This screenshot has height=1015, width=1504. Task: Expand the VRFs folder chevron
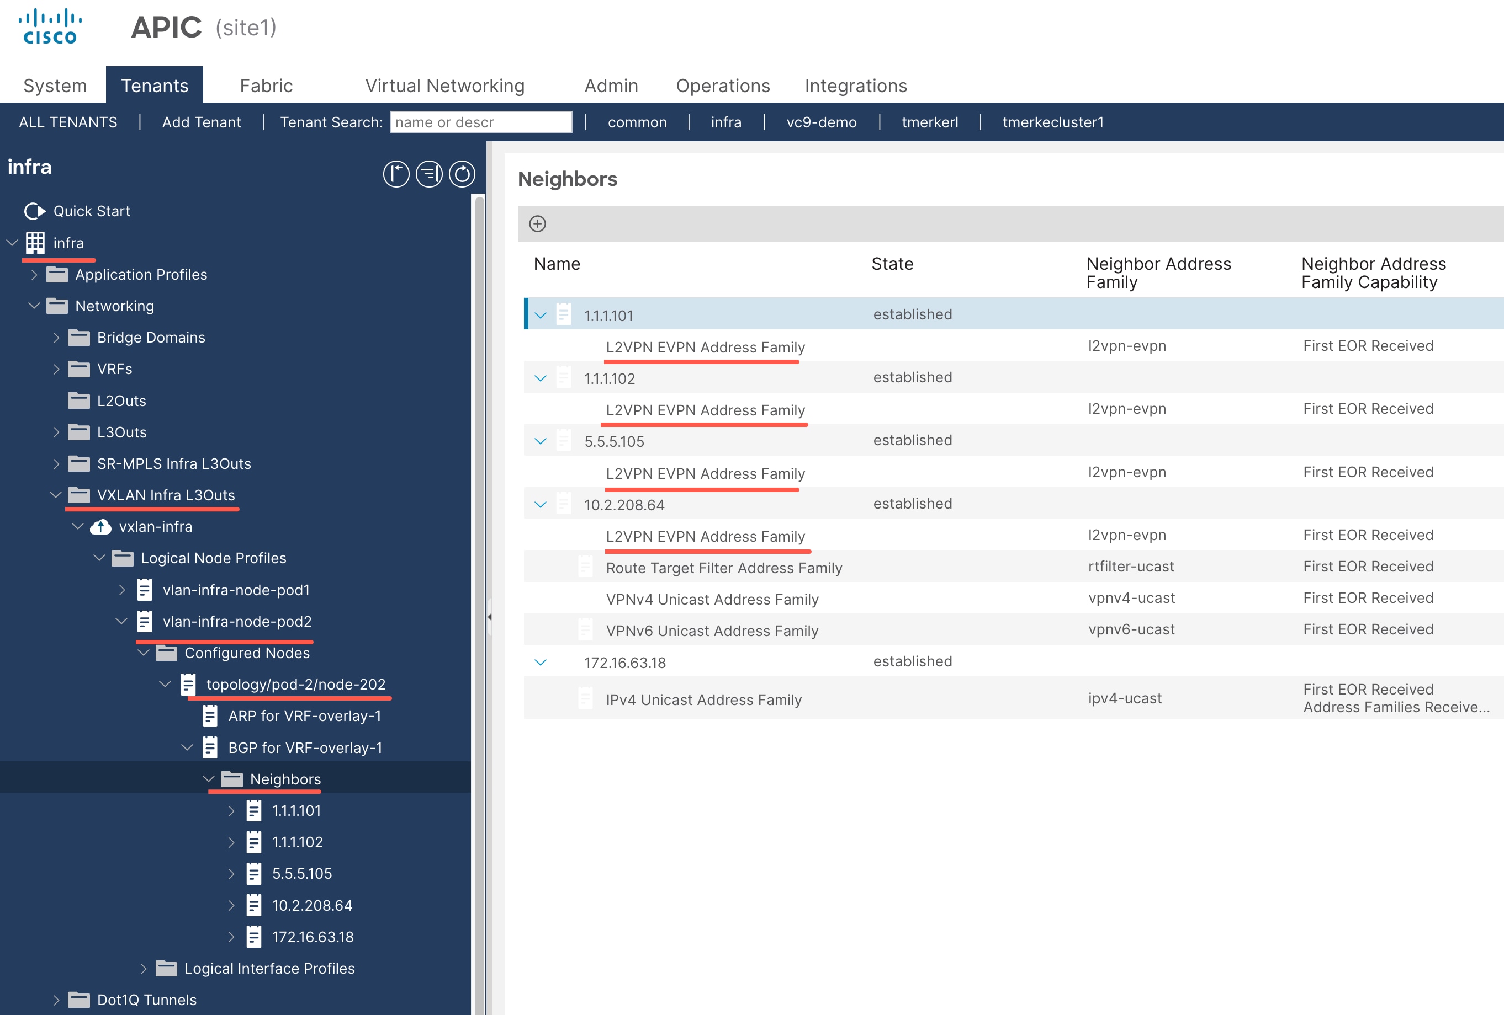pyautogui.click(x=56, y=369)
